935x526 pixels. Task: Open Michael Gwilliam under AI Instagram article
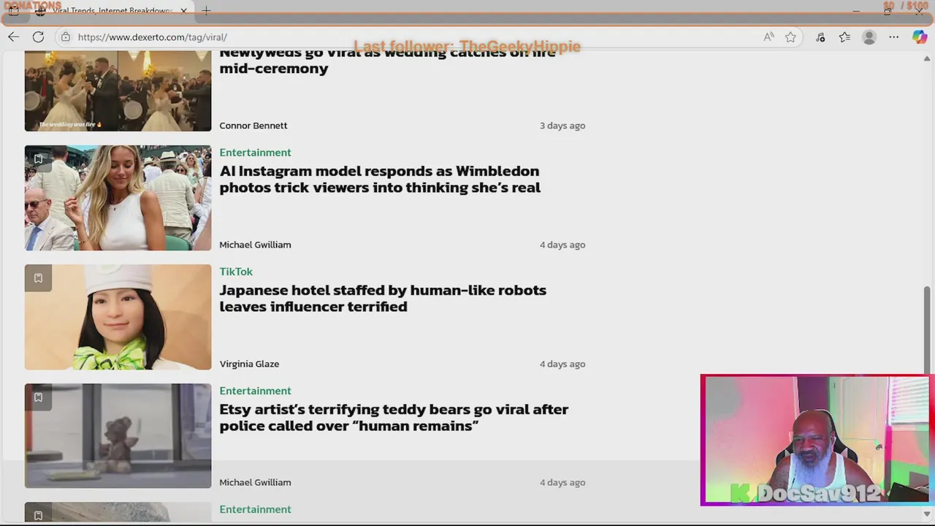click(255, 245)
